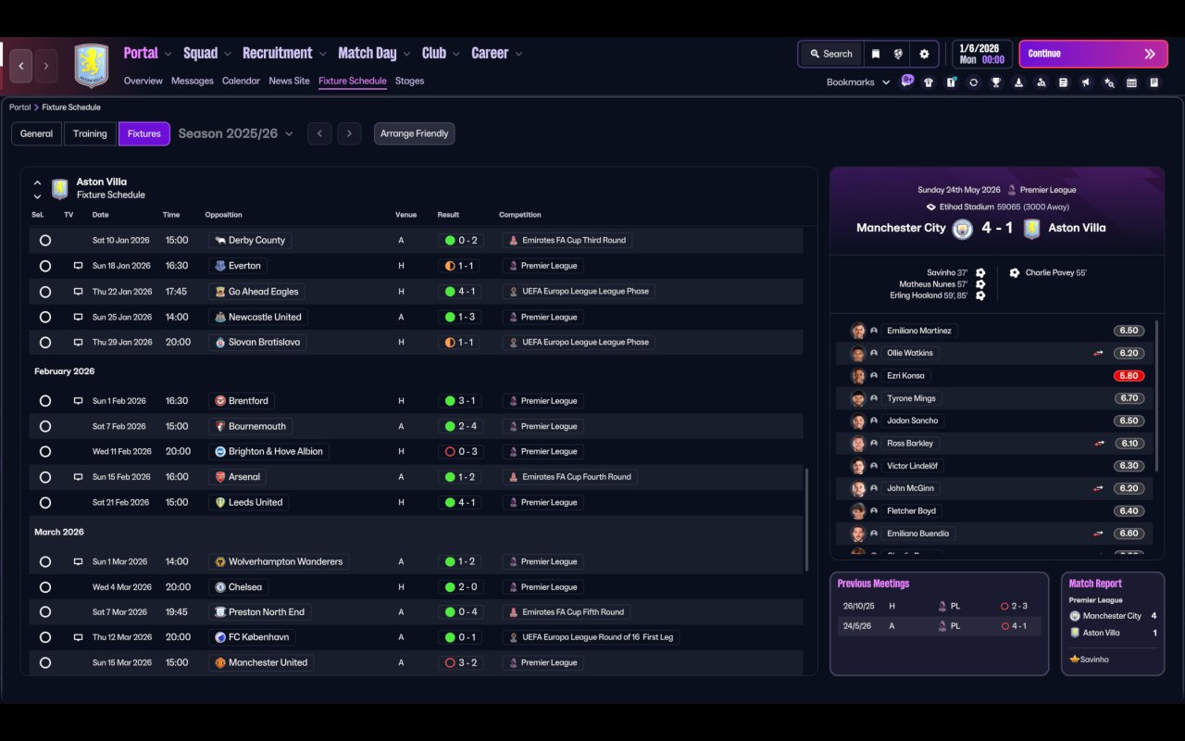Open the megaphone icon bookmark shortcut
Screen dimensions: 1185x741
coord(1086,82)
